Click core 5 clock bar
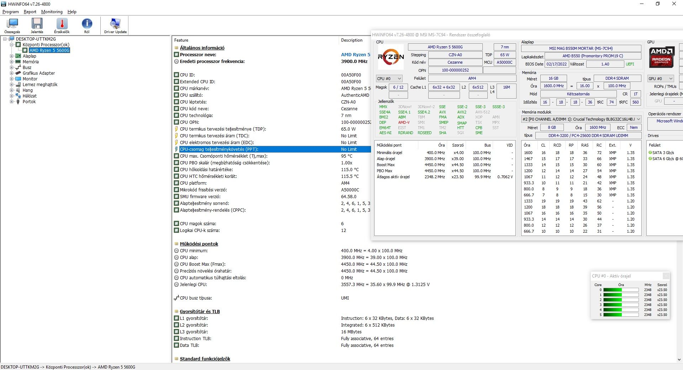 (621, 315)
